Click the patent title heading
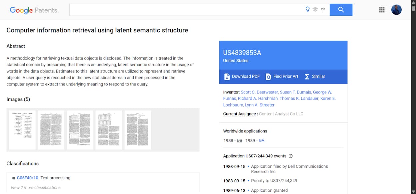The image size is (416, 194). (97, 30)
